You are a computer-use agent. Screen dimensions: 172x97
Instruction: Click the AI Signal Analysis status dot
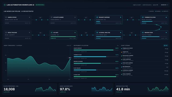(120, 33)
